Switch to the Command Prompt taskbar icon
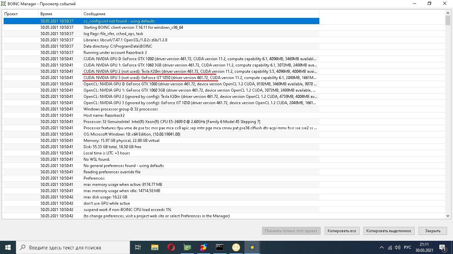The height and width of the screenshot is (254, 453). tap(220, 247)
